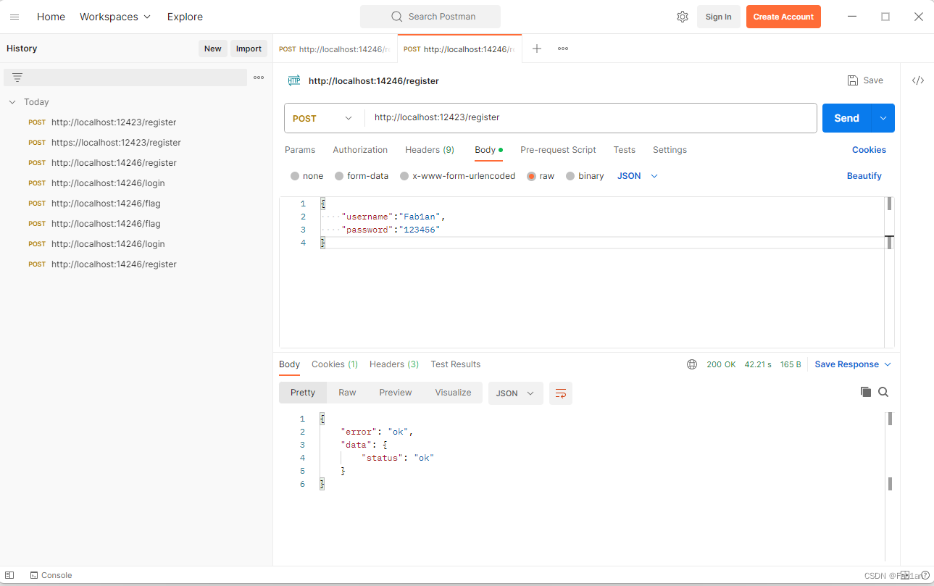Open the status bar help icon
Image resolution: width=934 pixels, height=586 pixels.
pyautogui.click(x=925, y=575)
